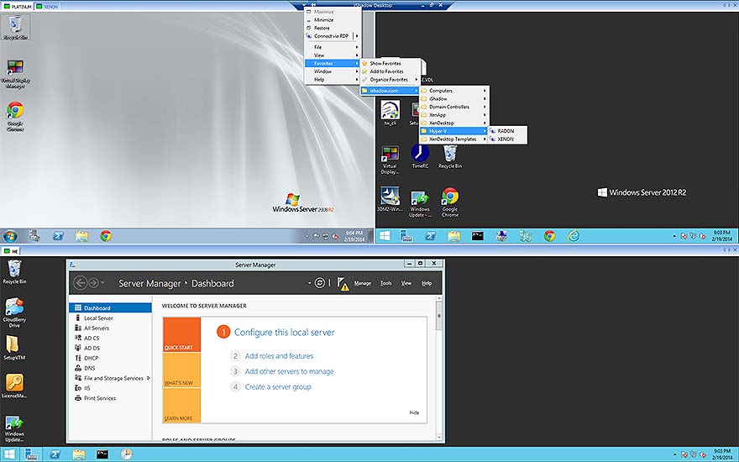Select Add to Favorites
Screen dimensions: 739x462
tap(390, 71)
